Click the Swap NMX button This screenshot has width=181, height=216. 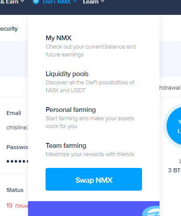click(x=94, y=179)
